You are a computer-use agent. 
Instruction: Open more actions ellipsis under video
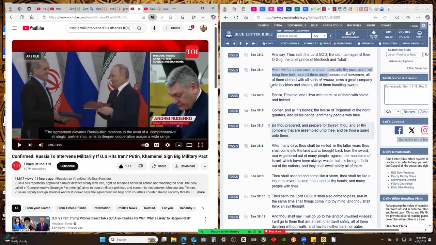[204, 166]
